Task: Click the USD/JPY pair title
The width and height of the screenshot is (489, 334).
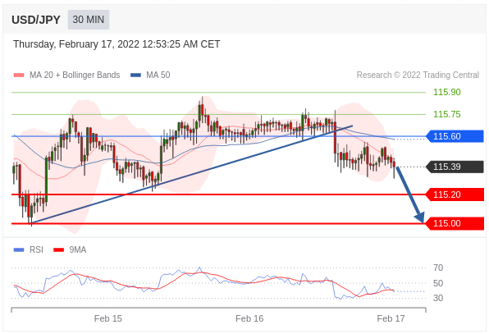Action: [x=36, y=20]
